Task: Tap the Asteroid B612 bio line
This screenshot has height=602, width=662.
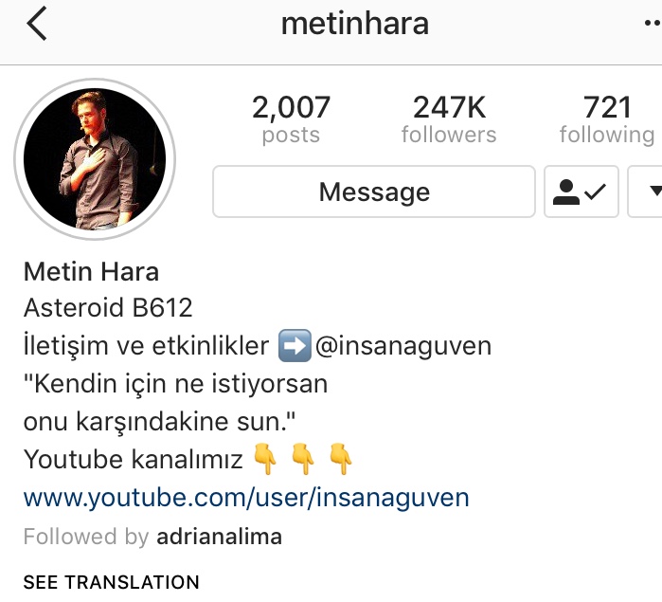Action: 108,308
